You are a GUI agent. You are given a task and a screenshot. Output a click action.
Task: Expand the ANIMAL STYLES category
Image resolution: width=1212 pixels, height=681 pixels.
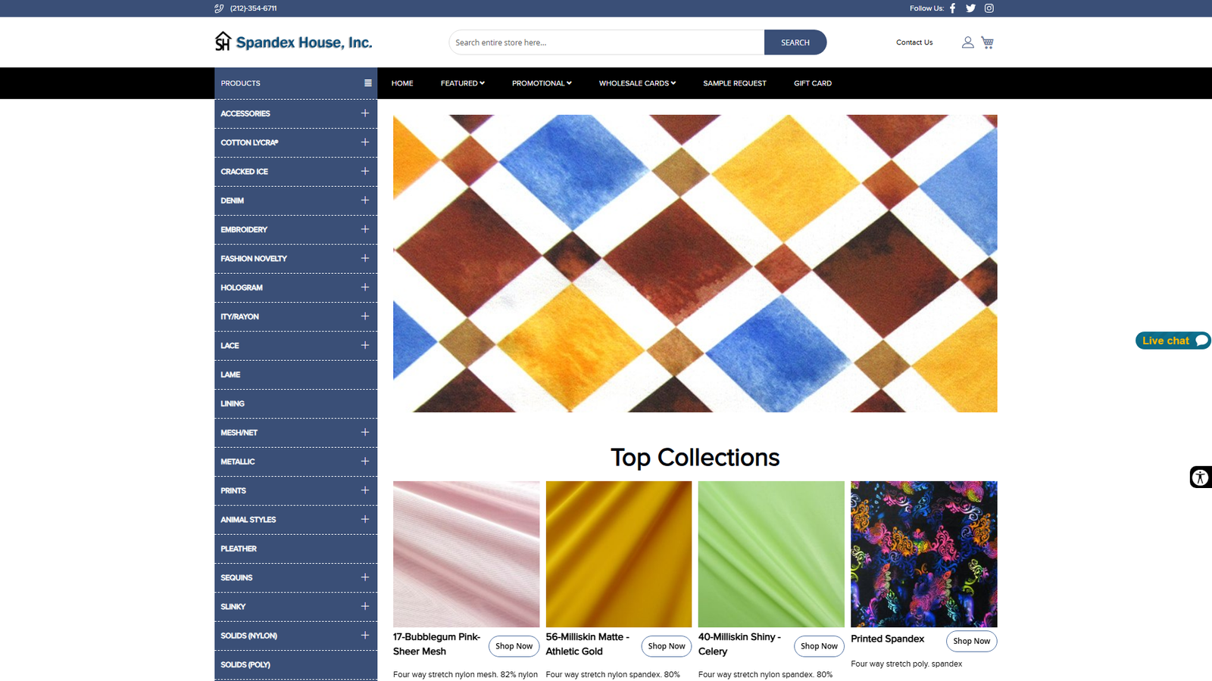[364, 519]
